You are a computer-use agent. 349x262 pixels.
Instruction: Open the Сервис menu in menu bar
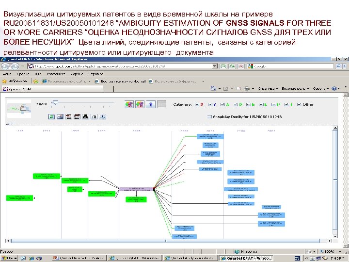tap(77, 74)
